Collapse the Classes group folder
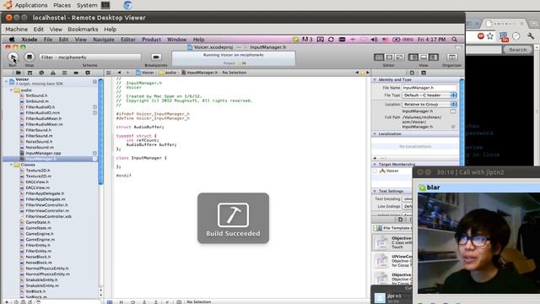This screenshot has height=304, width=540. [x=11, y=165]
